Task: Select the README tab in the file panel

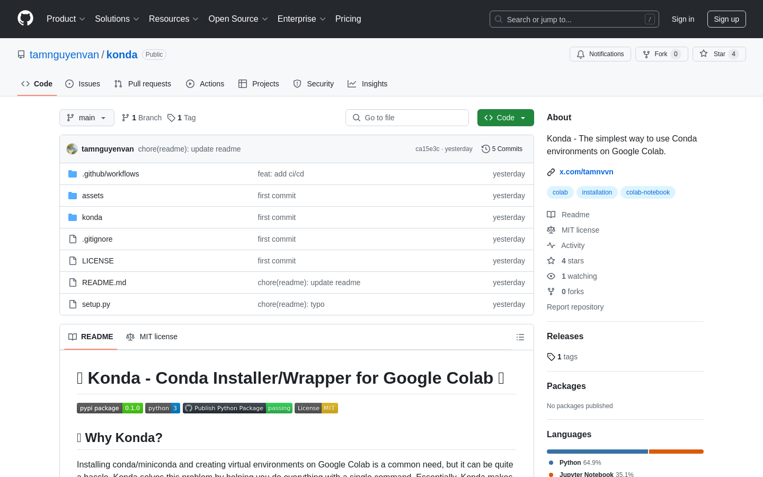Action: [91, 337]
